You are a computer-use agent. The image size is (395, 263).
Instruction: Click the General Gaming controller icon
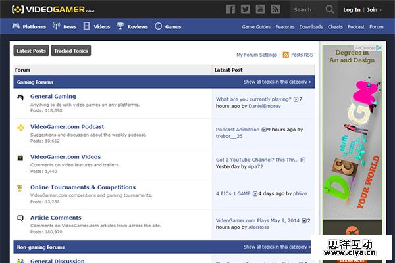click(20, 97)
